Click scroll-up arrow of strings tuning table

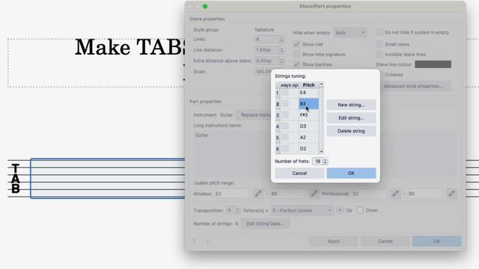tap(321, 84)
